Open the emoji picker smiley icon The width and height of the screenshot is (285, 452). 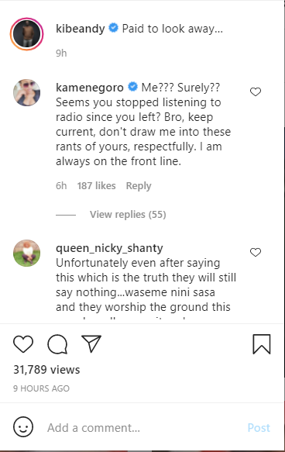click(23, 427)
